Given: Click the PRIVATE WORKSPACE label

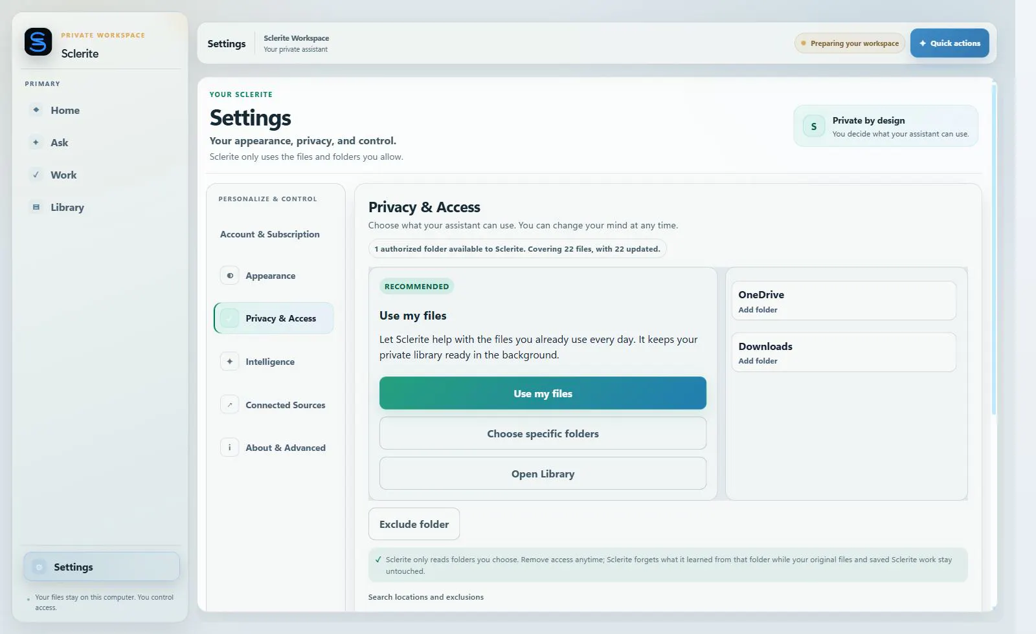Looking at the screenshot, I should click(103, 36).
